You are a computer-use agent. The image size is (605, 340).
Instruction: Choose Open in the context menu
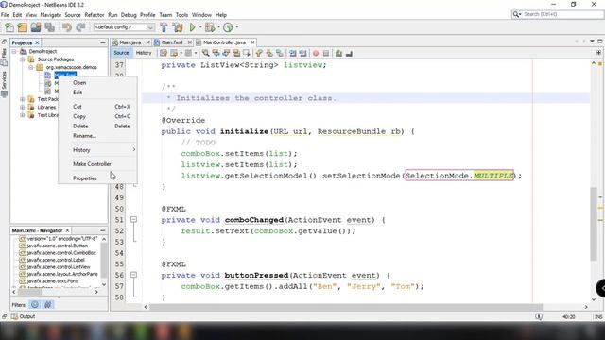coord(97,83)
